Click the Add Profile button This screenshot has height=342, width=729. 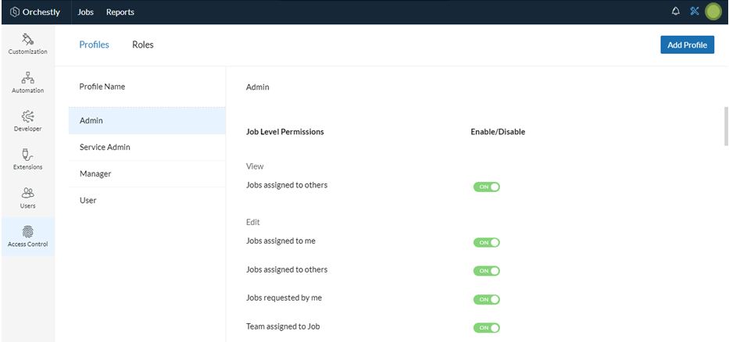(687, 45)
